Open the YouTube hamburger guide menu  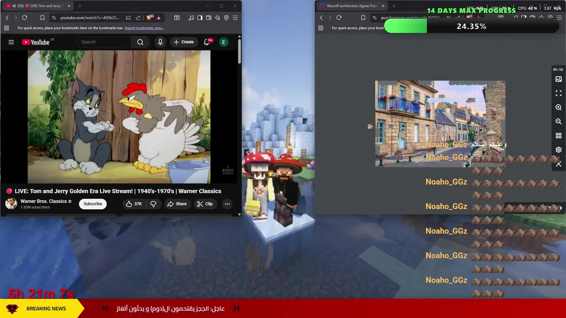[x=11, y=42]
